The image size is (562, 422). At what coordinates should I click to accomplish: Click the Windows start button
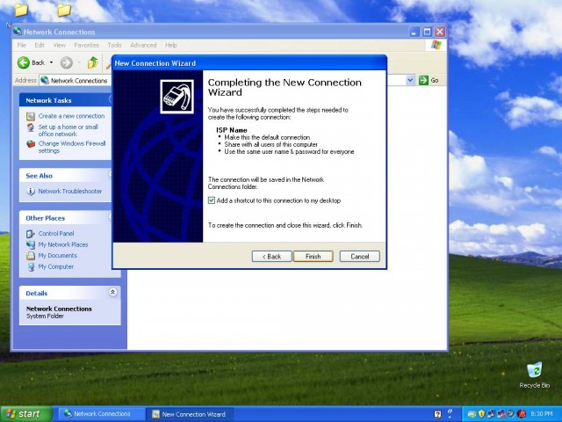[25, 414]
